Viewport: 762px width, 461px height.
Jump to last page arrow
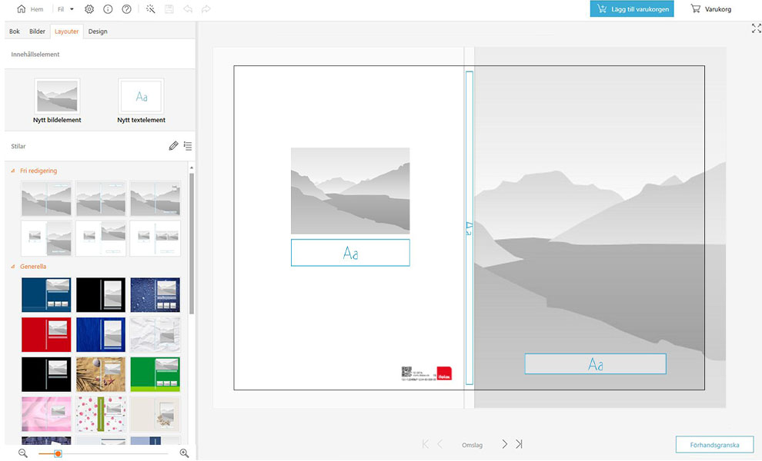pyautogui.click(x=519, y=444)
